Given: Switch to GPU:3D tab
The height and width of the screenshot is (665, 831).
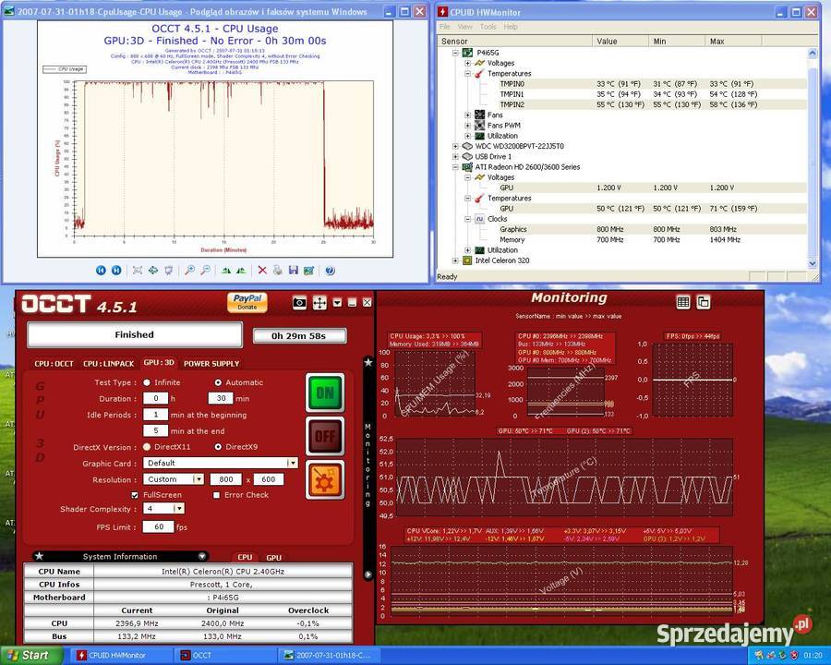Looking at the screenshot, I should pos(159,363).
